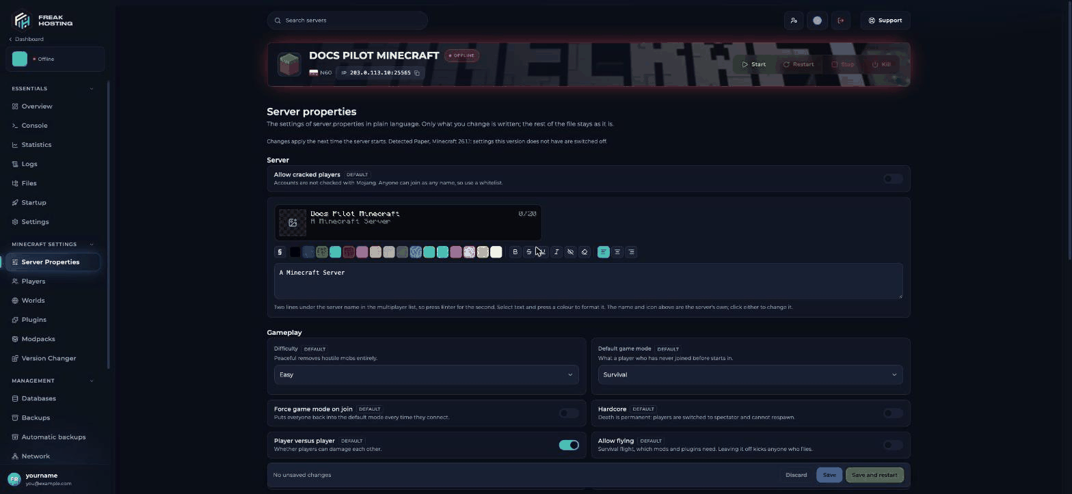
Task: Open Version Changer
Action: pyautogui.click(x=53, y=358)
